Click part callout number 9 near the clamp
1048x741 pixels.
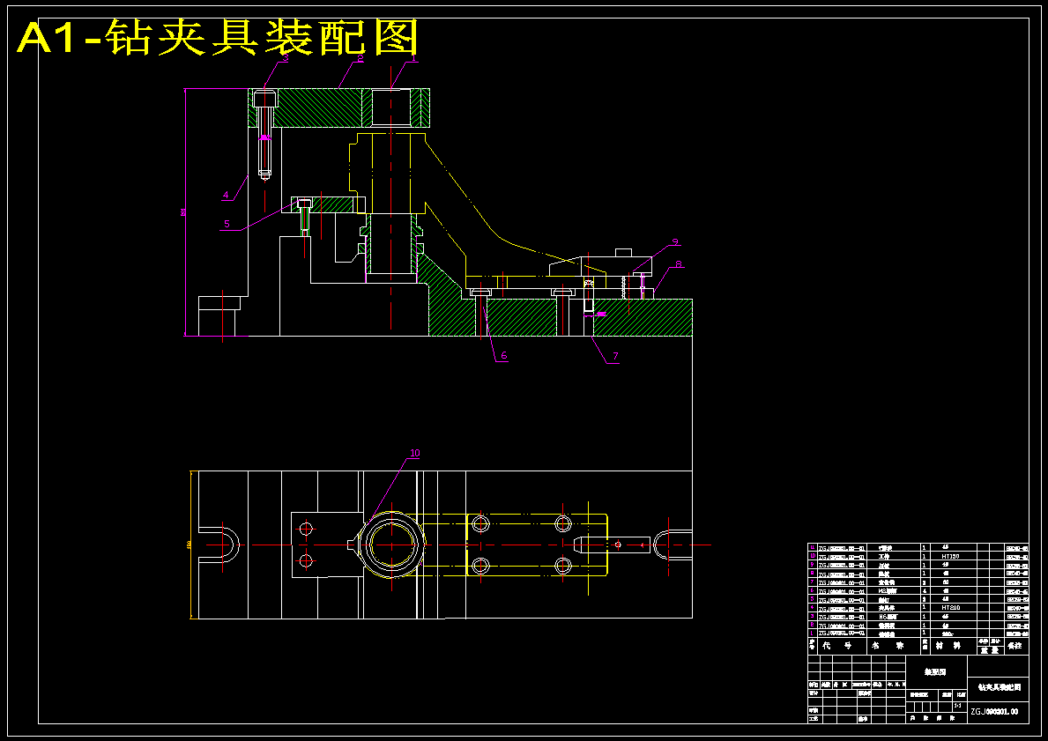tap(675, 242)
